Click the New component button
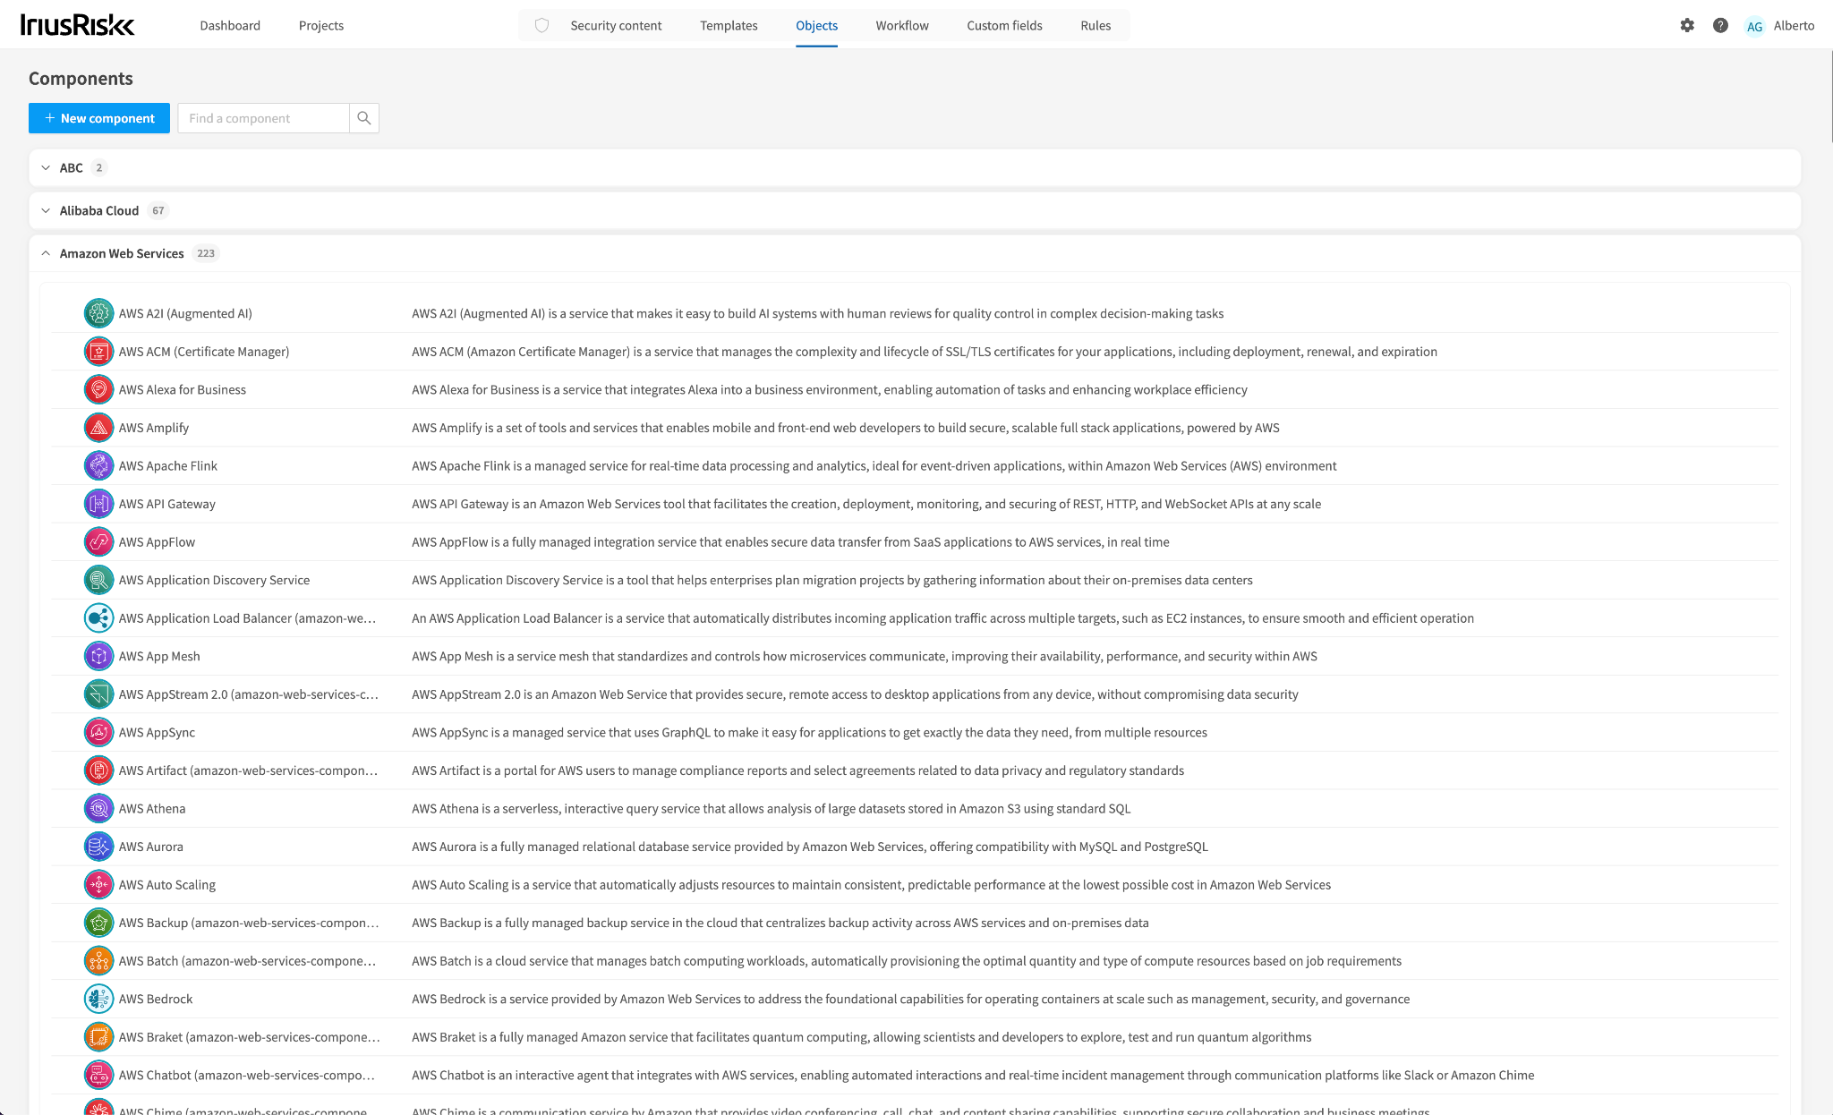This screenshot has width=1833, height=1115. point(99,118)
